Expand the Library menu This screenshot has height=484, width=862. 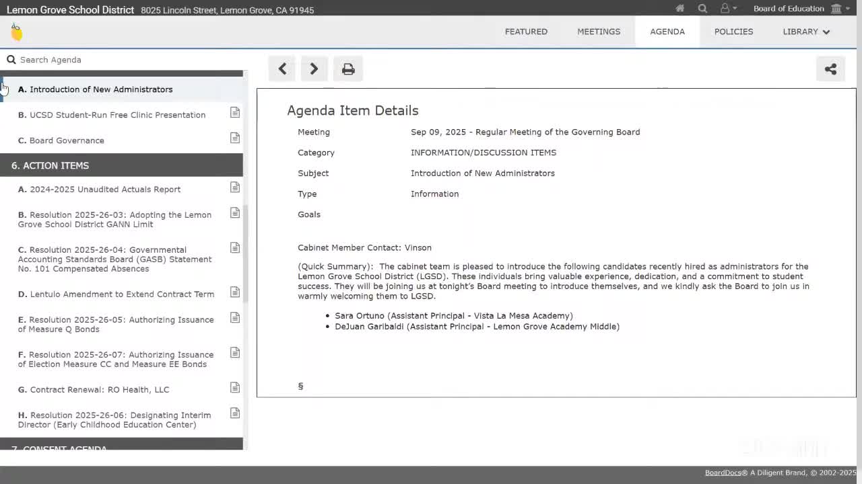click(x=805, y=32)
